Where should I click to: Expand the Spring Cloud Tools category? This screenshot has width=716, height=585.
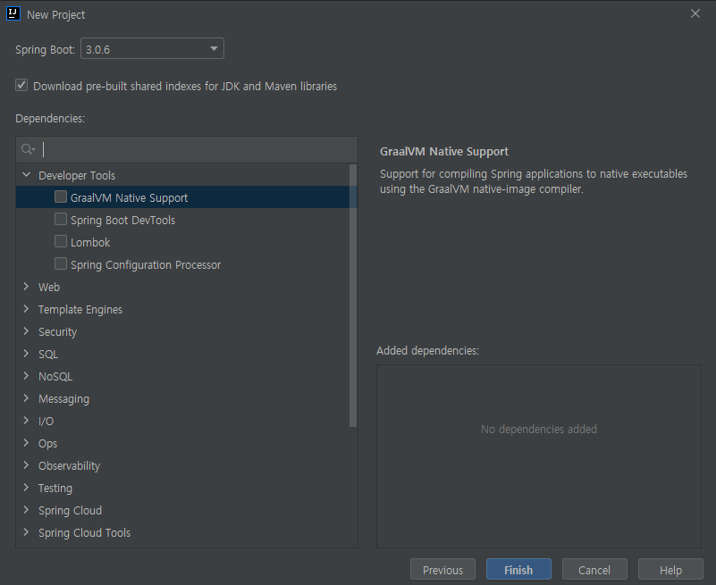click(x=27, y=532)
